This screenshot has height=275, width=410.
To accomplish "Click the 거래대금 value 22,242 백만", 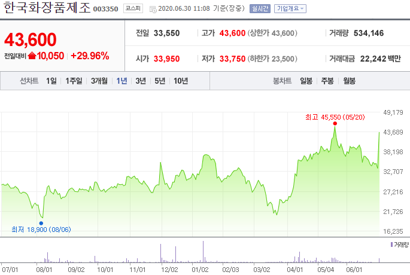I will pos(381,59).
